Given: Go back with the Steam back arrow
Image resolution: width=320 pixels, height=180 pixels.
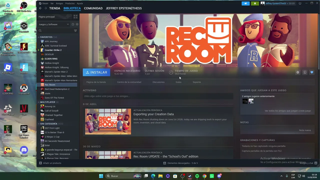Looking at the screenshot, I should click(40, 8).
